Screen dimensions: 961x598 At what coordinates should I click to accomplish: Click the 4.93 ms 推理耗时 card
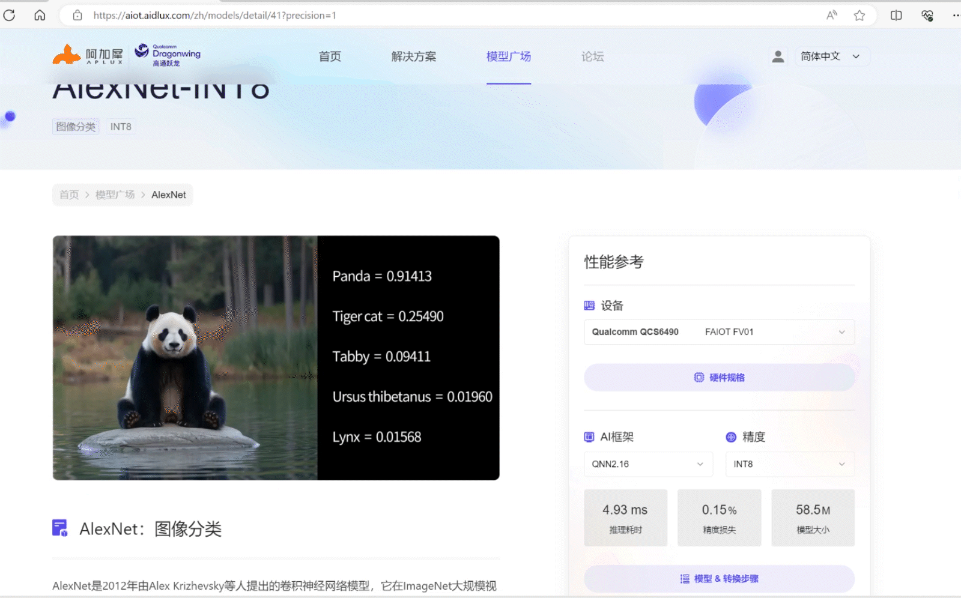tap(625, 518)
